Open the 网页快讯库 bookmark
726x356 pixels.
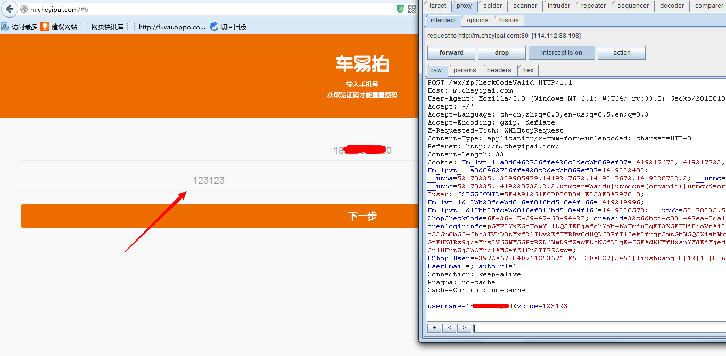click(x=102, y=27)
